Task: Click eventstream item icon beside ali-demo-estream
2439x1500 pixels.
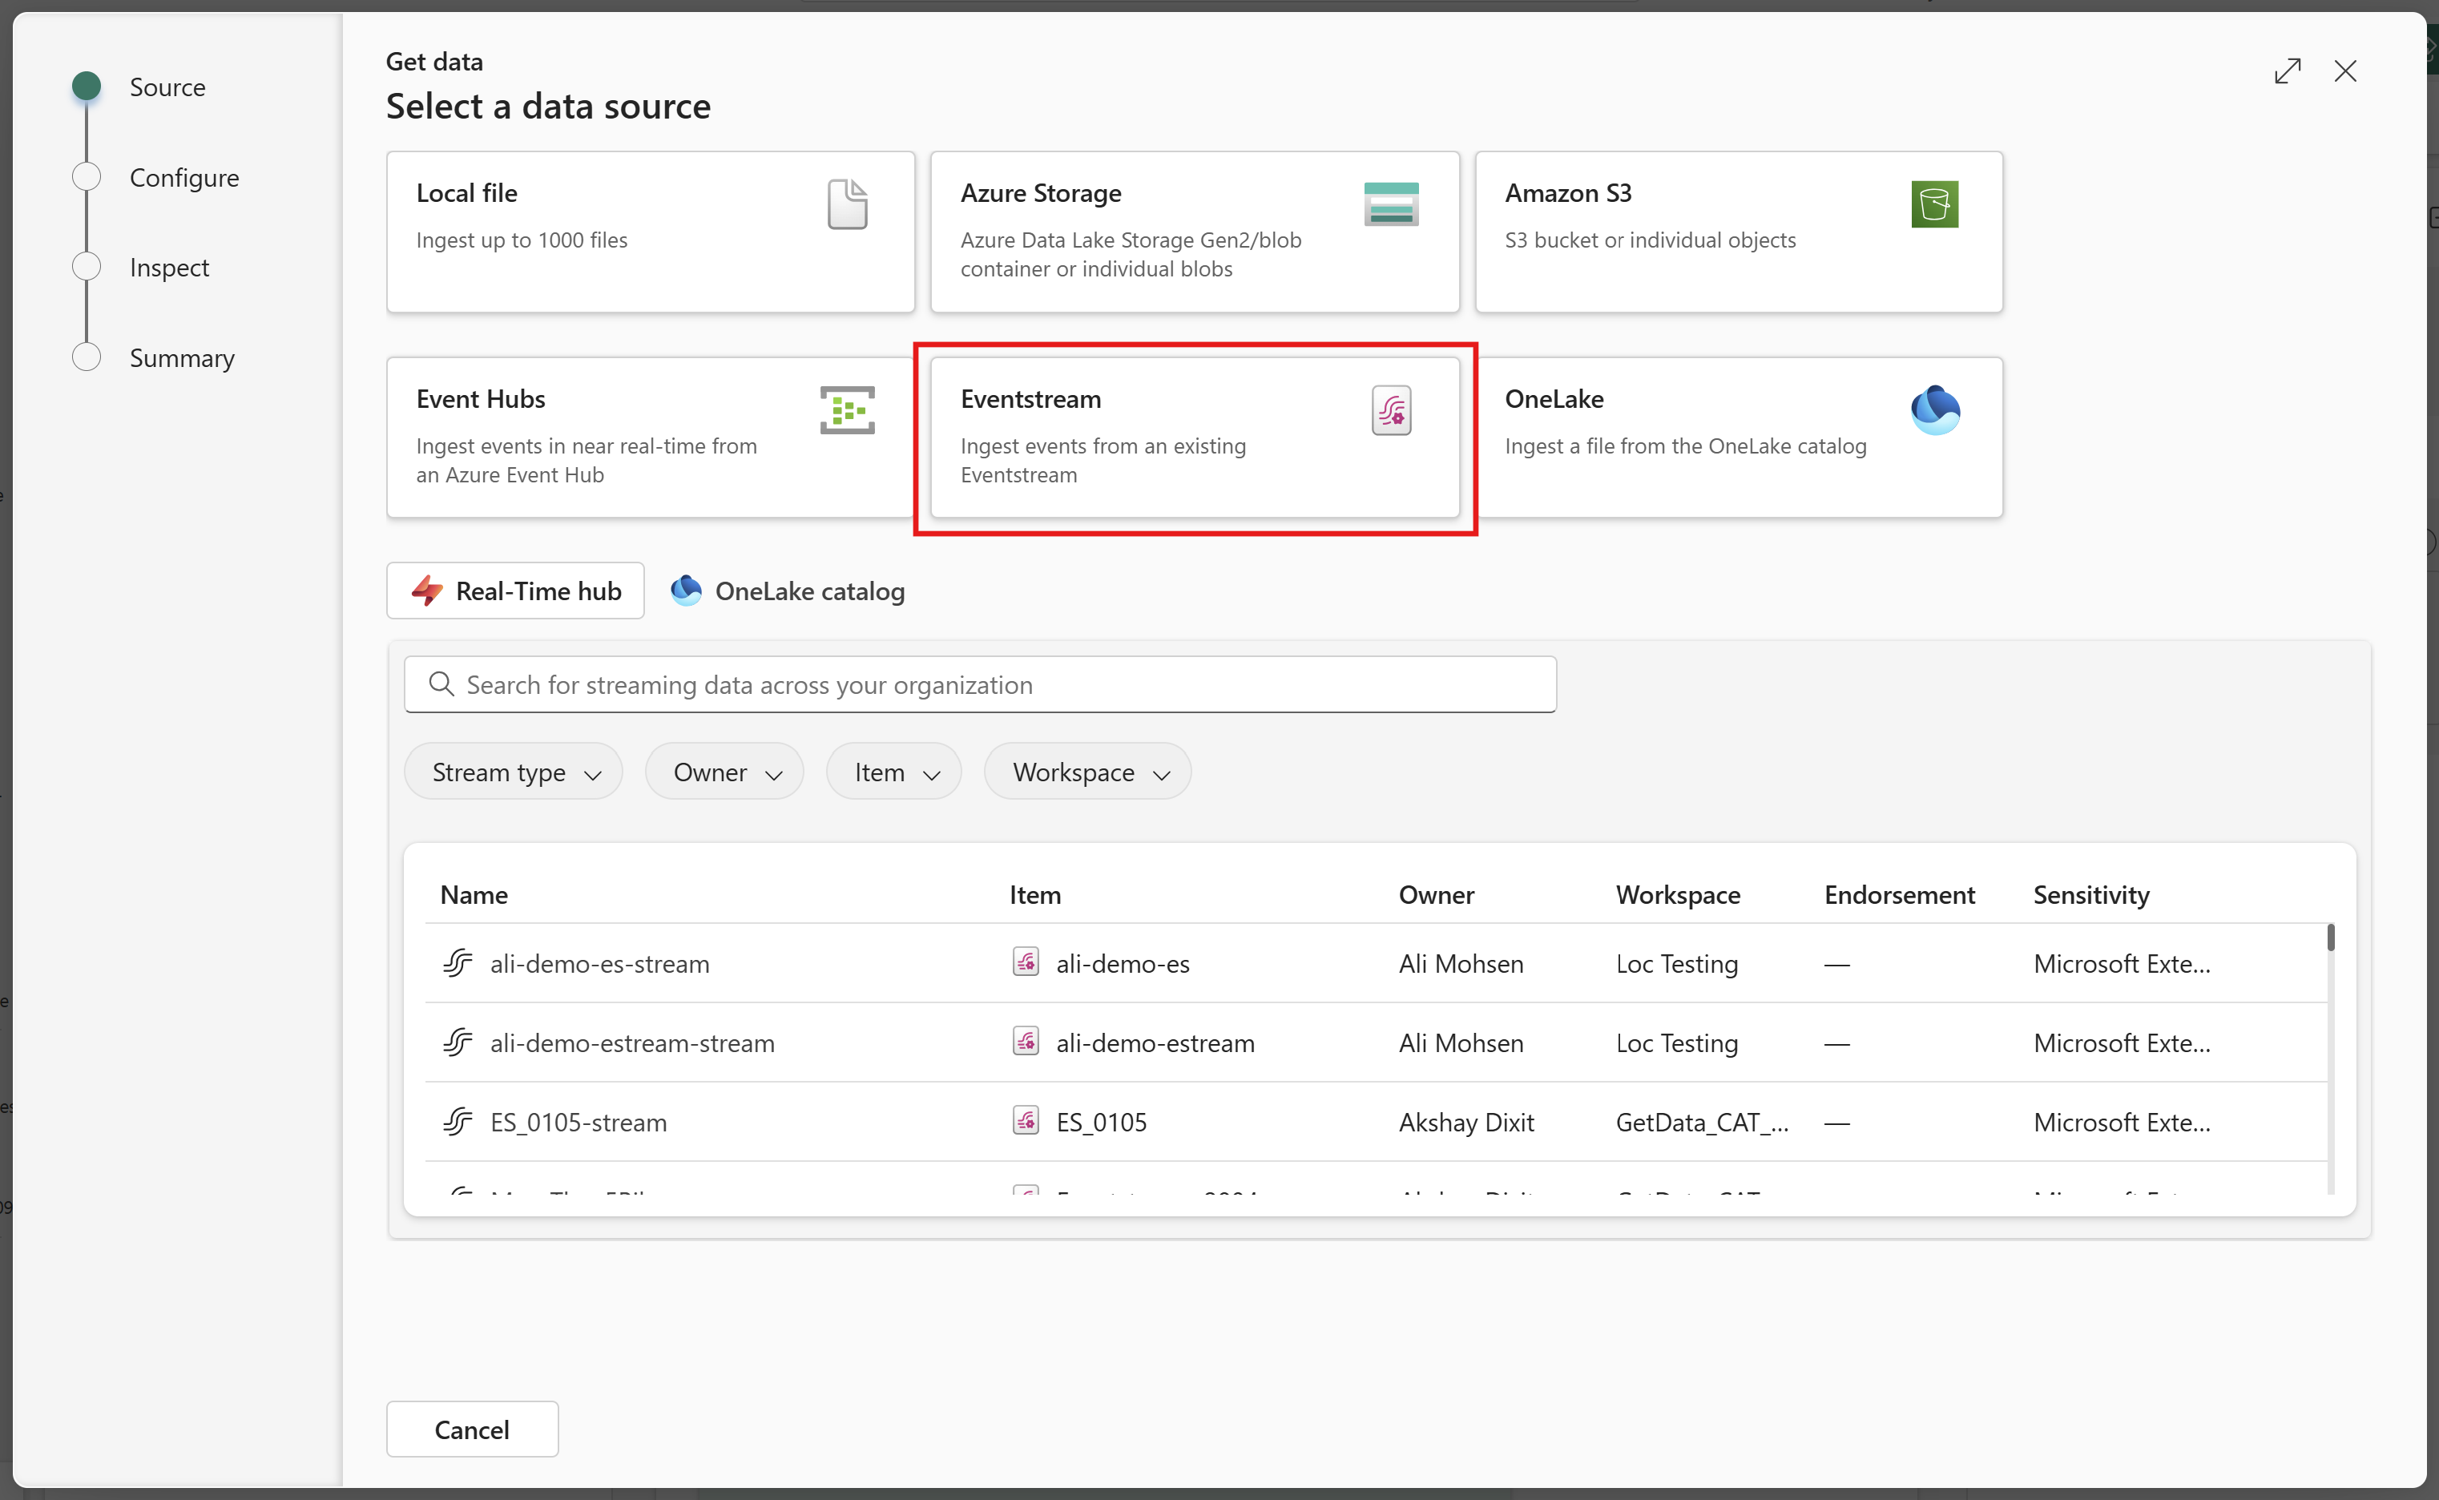Action: pyautogui.click(x=1026, y=1041)
